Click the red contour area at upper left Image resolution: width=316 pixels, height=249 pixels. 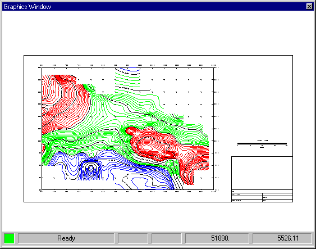tap(65, 103)
